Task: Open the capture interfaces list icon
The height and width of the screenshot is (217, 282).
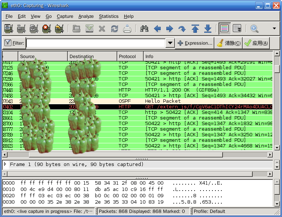Action: click(x=9, y=29)
